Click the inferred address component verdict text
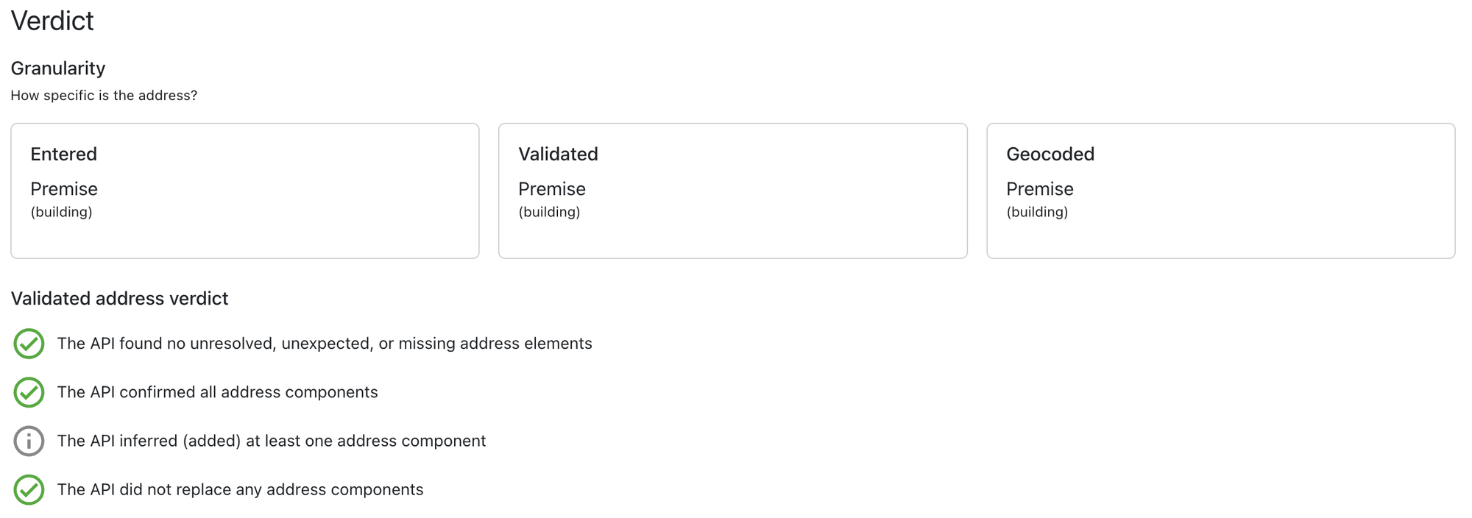Image resolution: width=1472 pixels, height=518 pixels. [272, 441]
